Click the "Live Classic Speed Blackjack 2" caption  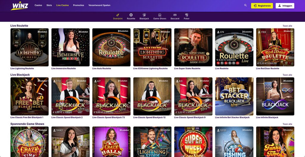(x=67, y=118)
